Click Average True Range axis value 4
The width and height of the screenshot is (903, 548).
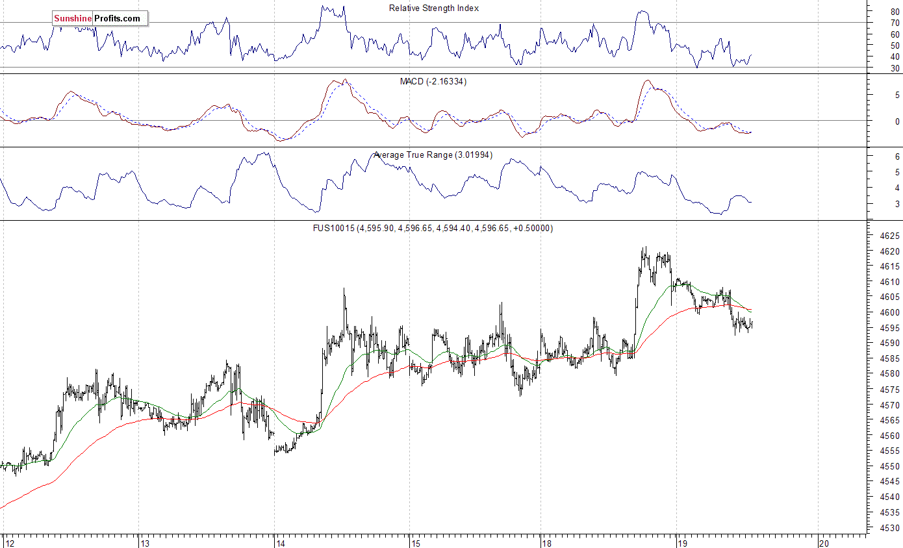coord(897,188)
